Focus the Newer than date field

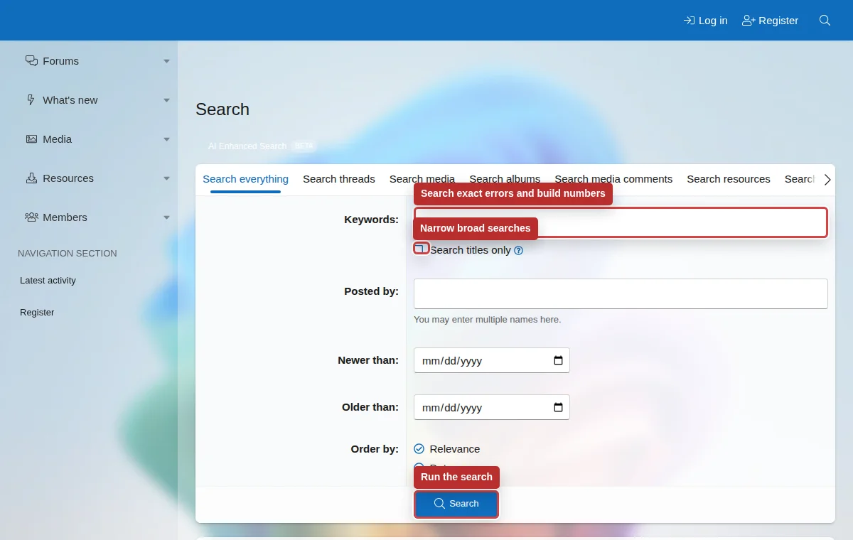click(491, 360)
